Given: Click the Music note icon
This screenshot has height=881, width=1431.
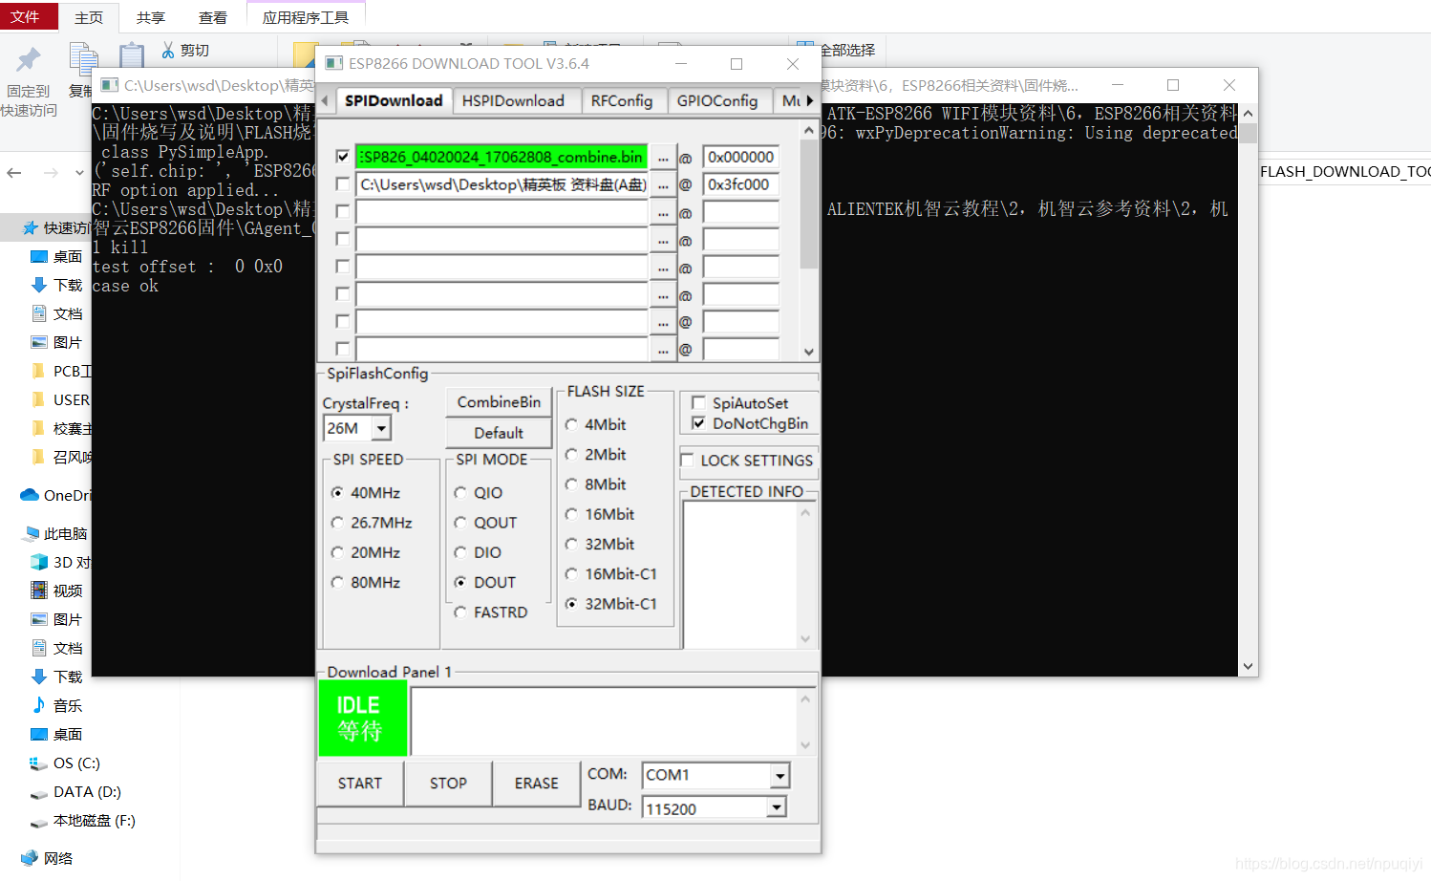Looking at the screenshot, I should click(39, 705).
